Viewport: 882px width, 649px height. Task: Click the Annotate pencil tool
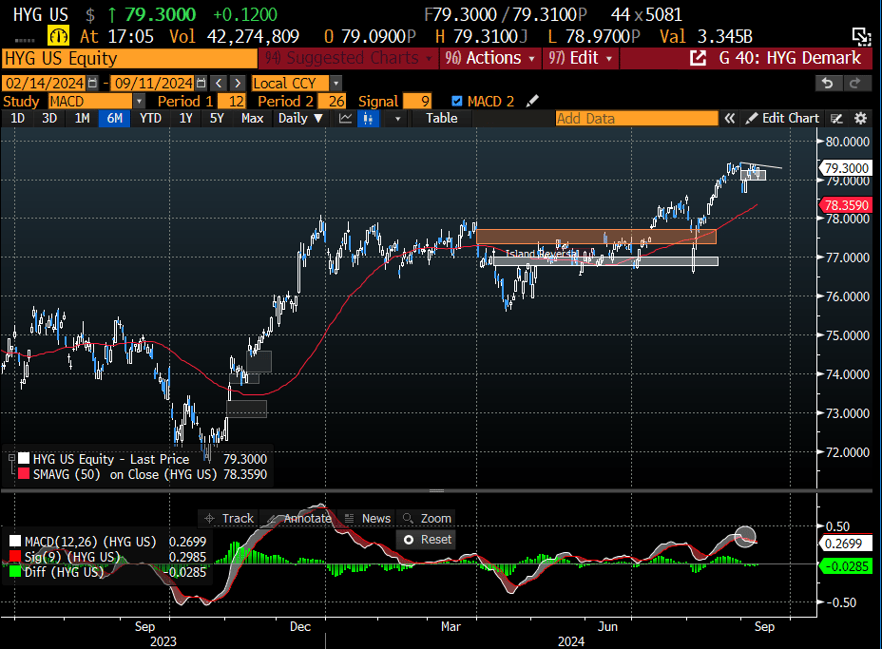(x=298, y=519)
